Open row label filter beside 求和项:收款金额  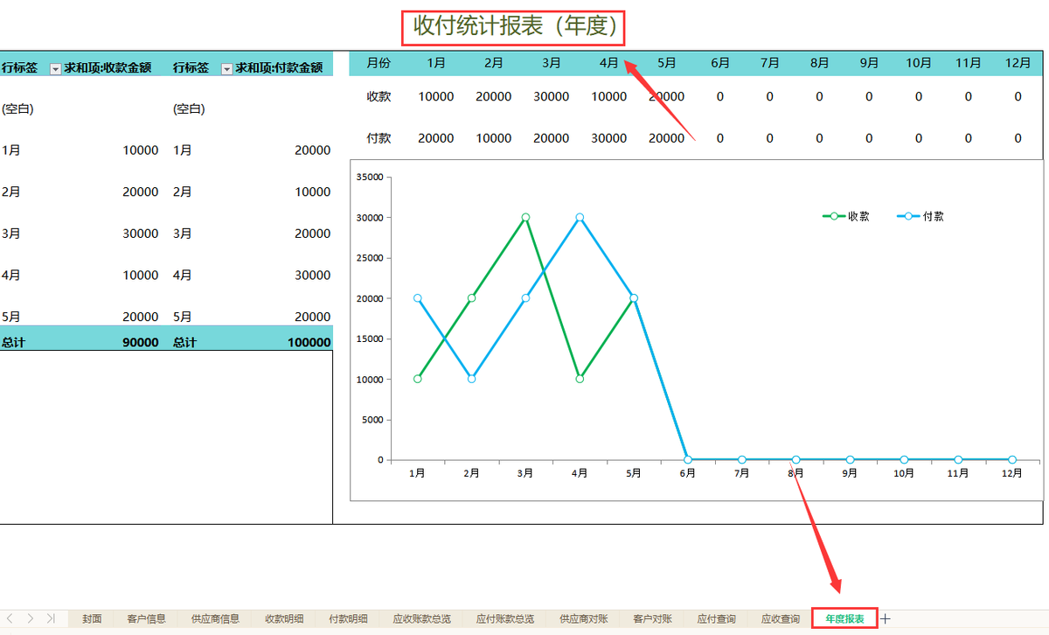tap(55, 68)
